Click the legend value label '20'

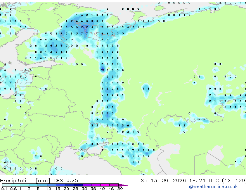point(66,188)
